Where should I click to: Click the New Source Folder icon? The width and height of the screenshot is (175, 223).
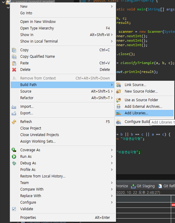pyautogui.click(x=118, y=91)
